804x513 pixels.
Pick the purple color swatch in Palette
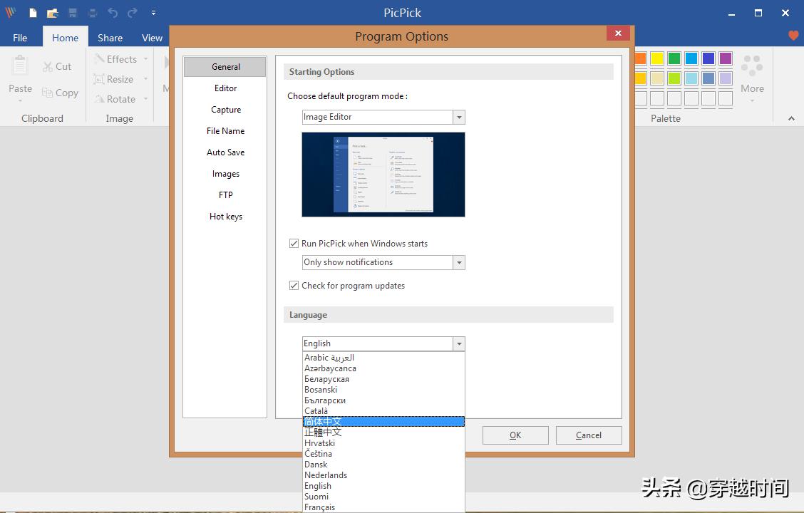click(x=726, y=58)
